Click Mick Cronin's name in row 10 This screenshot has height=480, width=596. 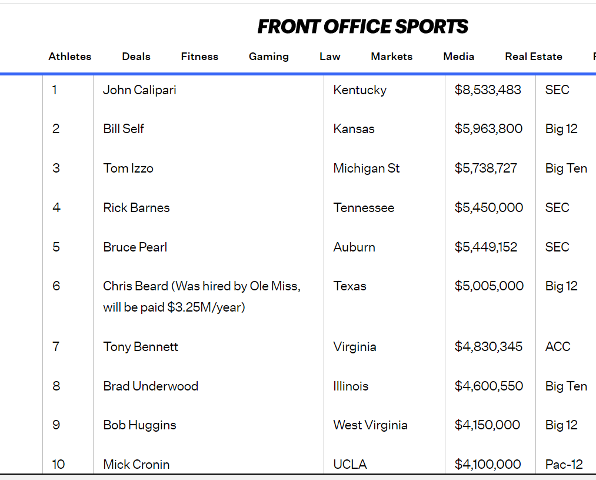[x=136, y=464]
